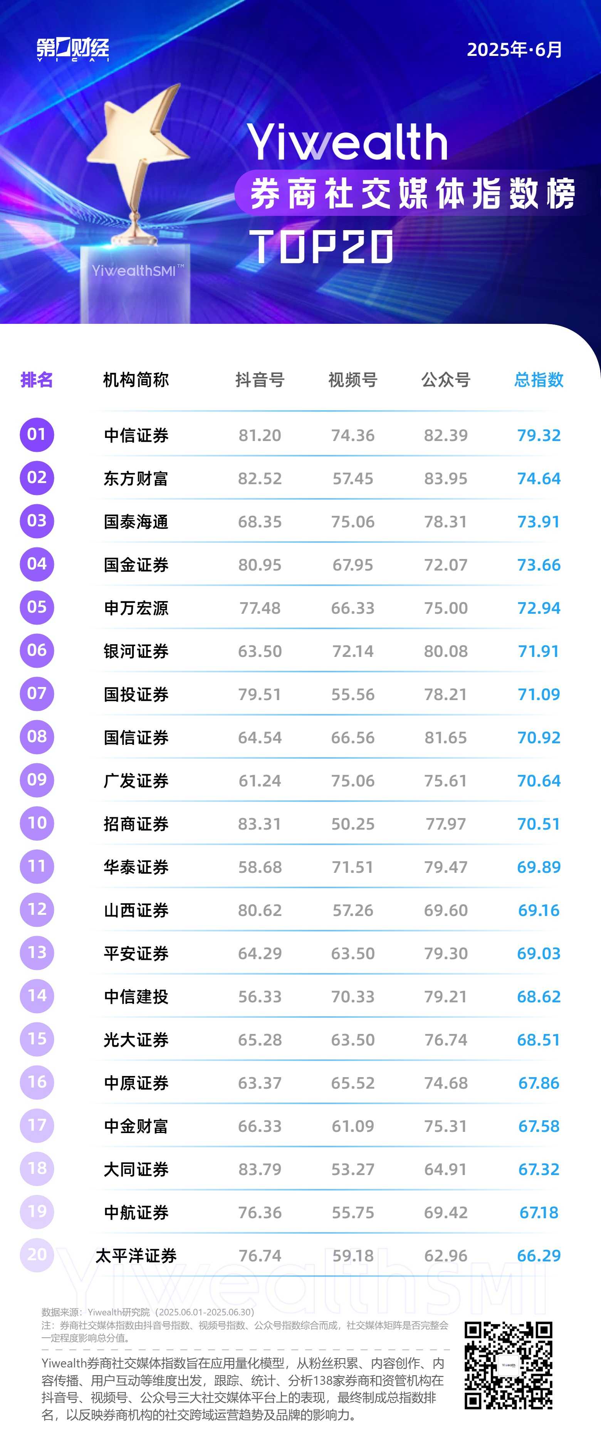
Task: Open the 中信证券 institution name
Action: [136, 435]
